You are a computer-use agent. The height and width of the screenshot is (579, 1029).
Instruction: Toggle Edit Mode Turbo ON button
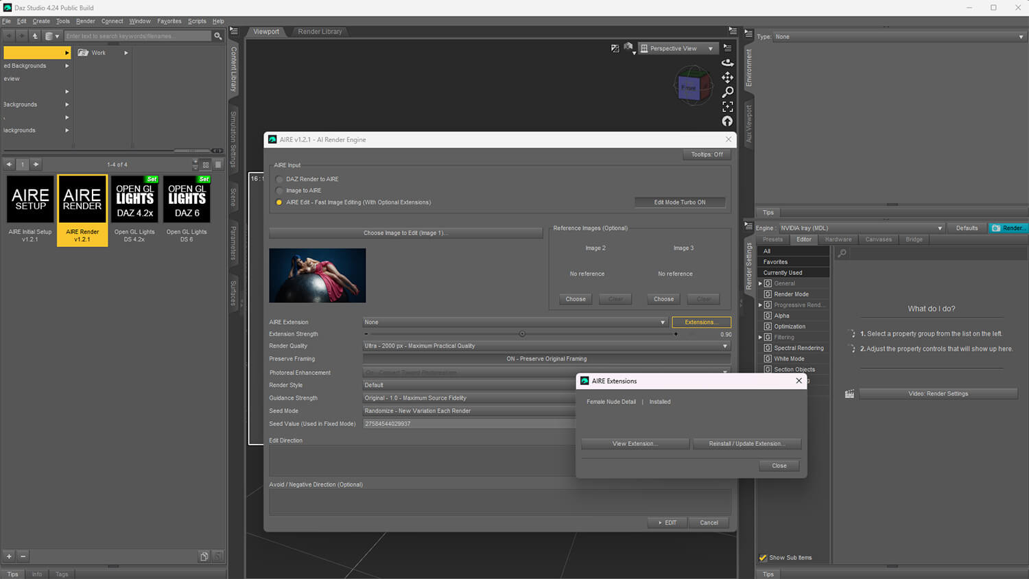[680, 202]
